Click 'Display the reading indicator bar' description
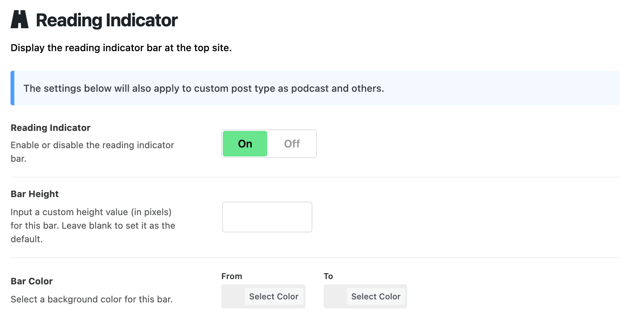 coord(121,48)
